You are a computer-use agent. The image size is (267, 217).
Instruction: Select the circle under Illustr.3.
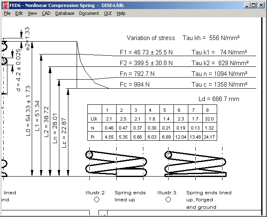(168, 200)
